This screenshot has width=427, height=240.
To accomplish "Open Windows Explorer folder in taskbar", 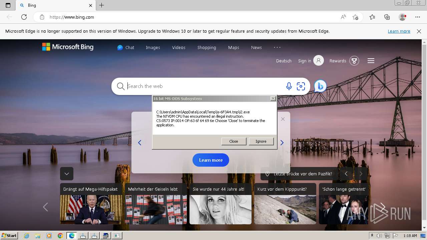I will (38, 236).
